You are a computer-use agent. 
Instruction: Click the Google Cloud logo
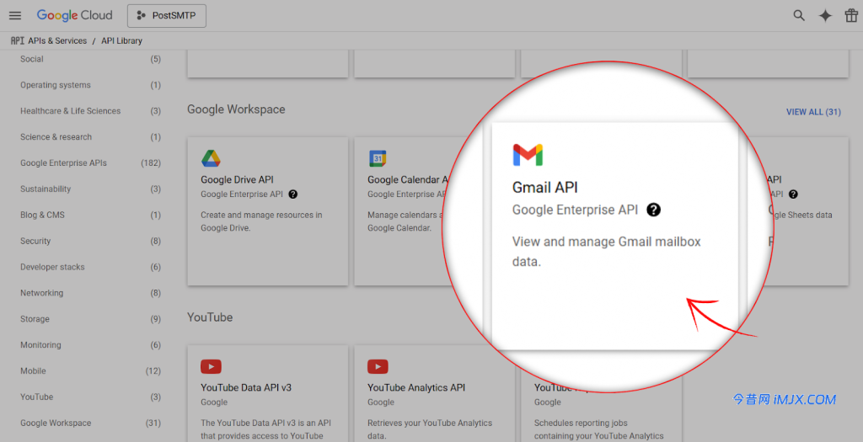pyautogui.click(x=74, y=15)
